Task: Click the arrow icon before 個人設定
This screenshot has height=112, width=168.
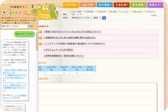Action: (x=109, y=12)
